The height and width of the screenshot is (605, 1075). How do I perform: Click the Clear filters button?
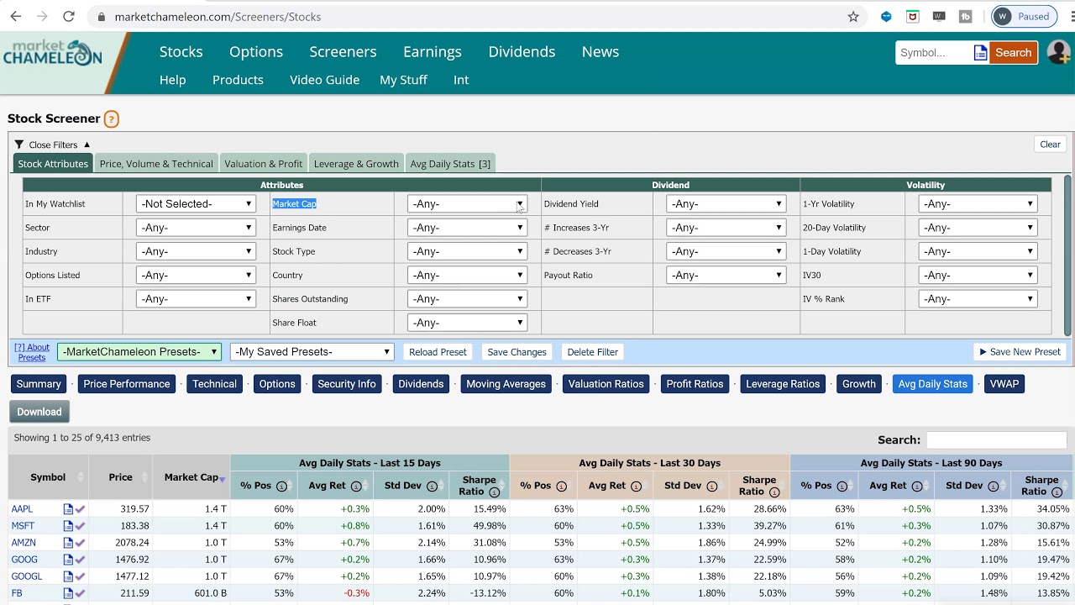point(1050,145)
